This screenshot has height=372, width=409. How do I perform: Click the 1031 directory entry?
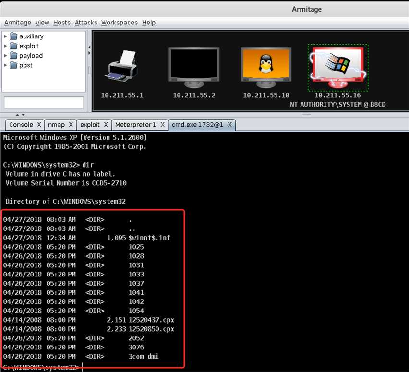[136, 265]
